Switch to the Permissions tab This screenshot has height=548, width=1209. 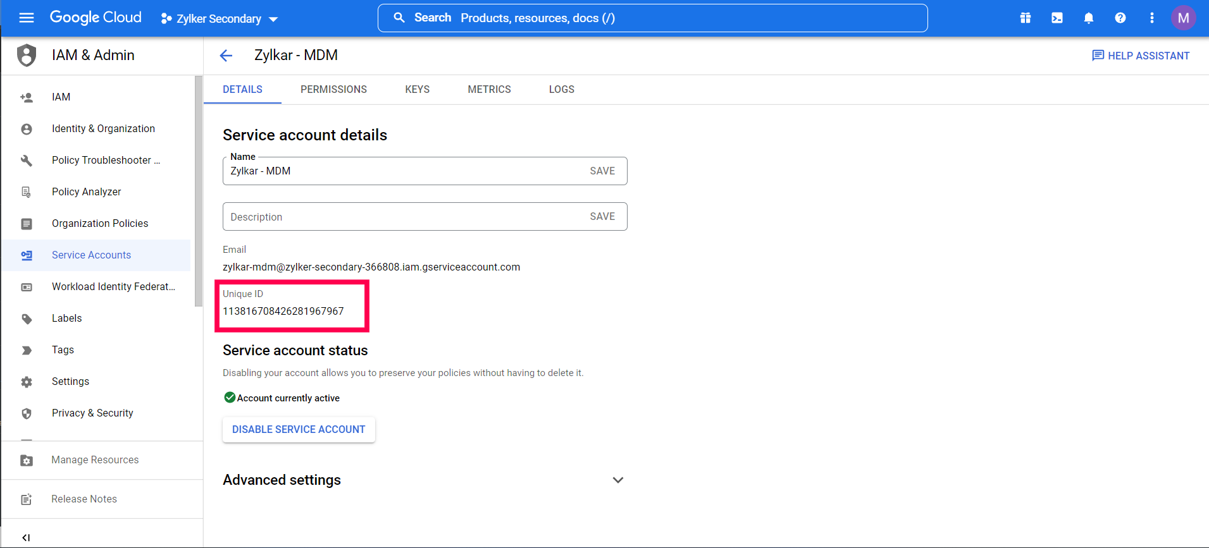click(x=333, y=89)
